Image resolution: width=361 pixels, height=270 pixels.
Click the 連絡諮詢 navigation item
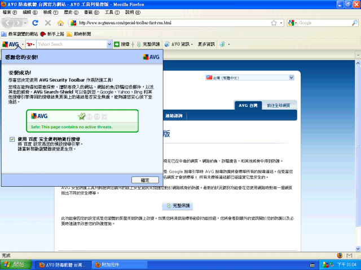[174, 116]
